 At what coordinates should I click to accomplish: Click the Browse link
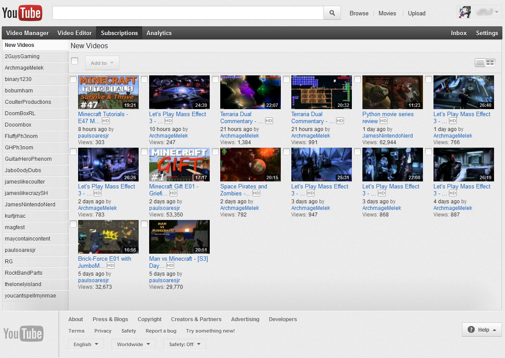359,13
